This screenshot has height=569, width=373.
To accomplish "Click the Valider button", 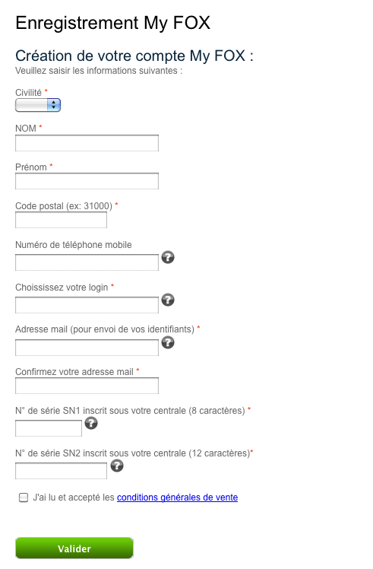I will coord(74,548).
